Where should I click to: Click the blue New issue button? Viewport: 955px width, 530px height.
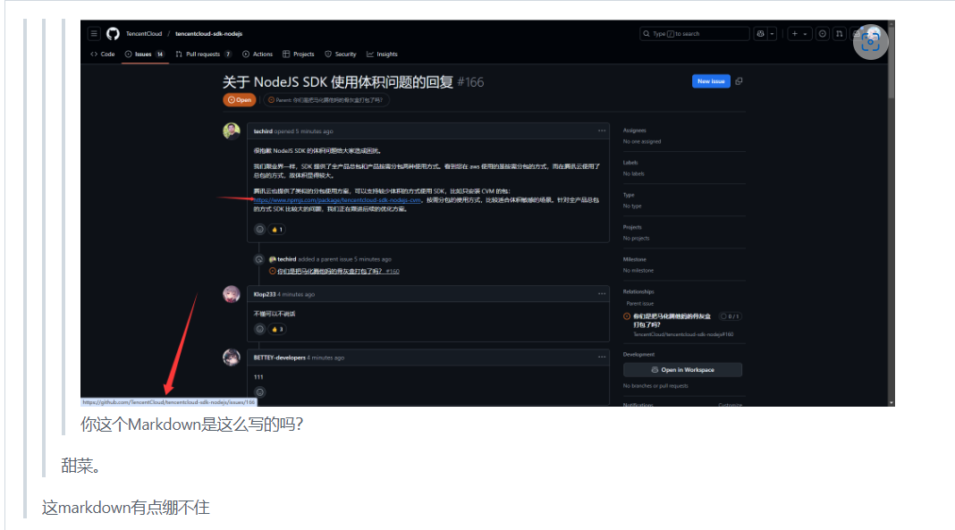pyautogui.click(x=711, y=81)
